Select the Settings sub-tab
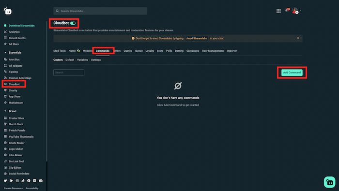Viewport: 339px width, 191px height. [96, 60]
